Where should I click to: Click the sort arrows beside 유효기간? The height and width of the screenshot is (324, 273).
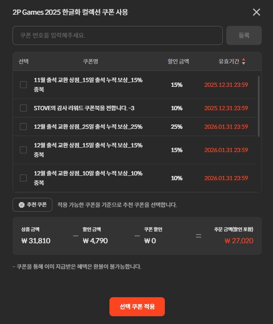244,61
